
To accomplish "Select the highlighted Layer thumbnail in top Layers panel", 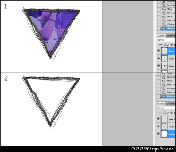I will tap(165, 51).
